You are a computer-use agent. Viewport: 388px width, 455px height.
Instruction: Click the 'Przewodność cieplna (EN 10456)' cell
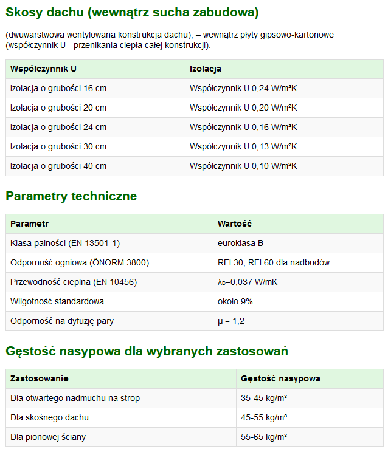[x=73, y=282]
